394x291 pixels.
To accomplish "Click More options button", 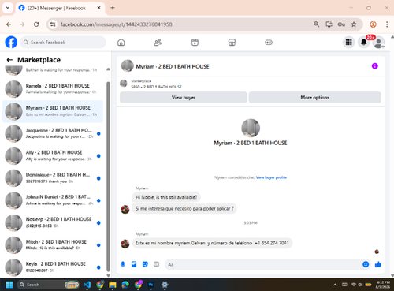I will pyautogui.click(x=315, y=98).
